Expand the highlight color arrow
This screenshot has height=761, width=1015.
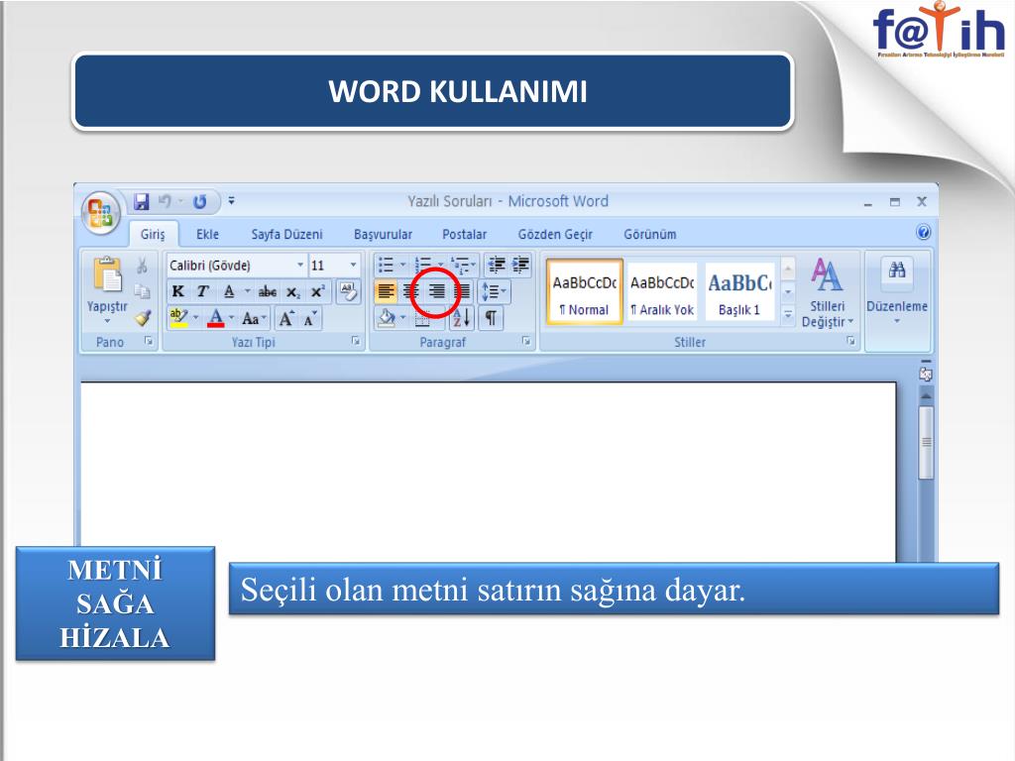pyautogui.click(x=195, y=318)
